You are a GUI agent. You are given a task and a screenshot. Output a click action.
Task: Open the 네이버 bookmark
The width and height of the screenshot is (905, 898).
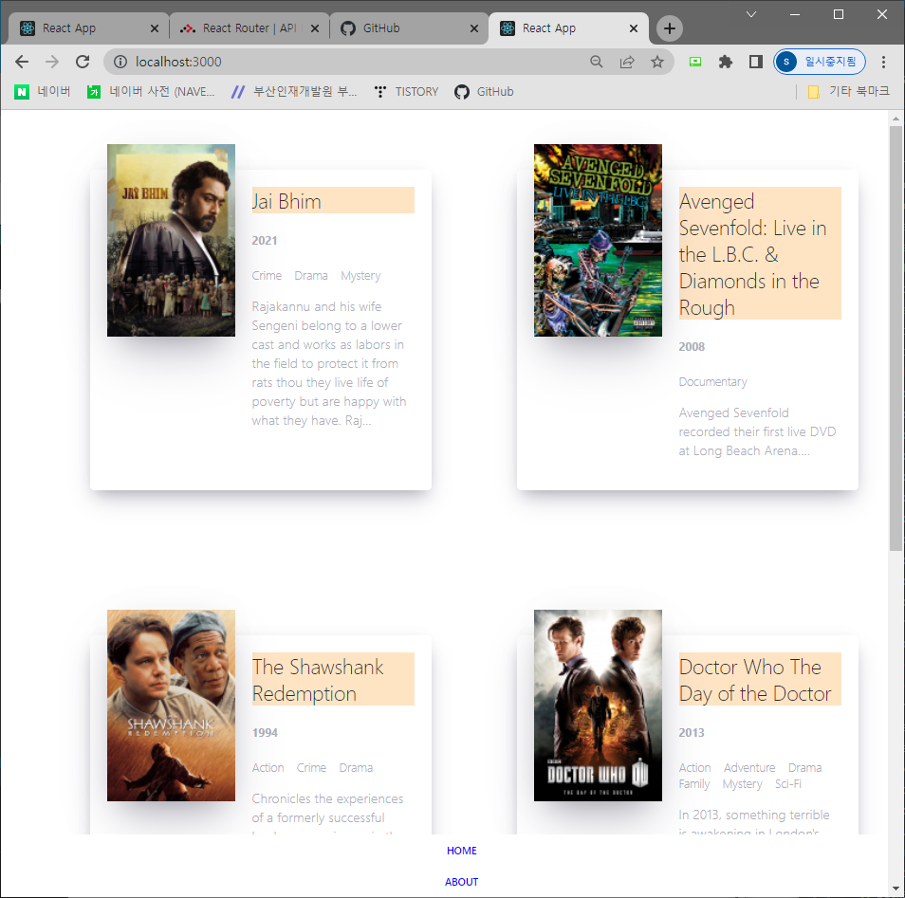point(43,91)
